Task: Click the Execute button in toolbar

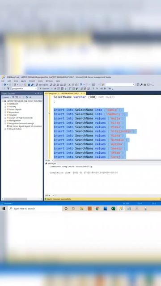Action: click(44, 88)
